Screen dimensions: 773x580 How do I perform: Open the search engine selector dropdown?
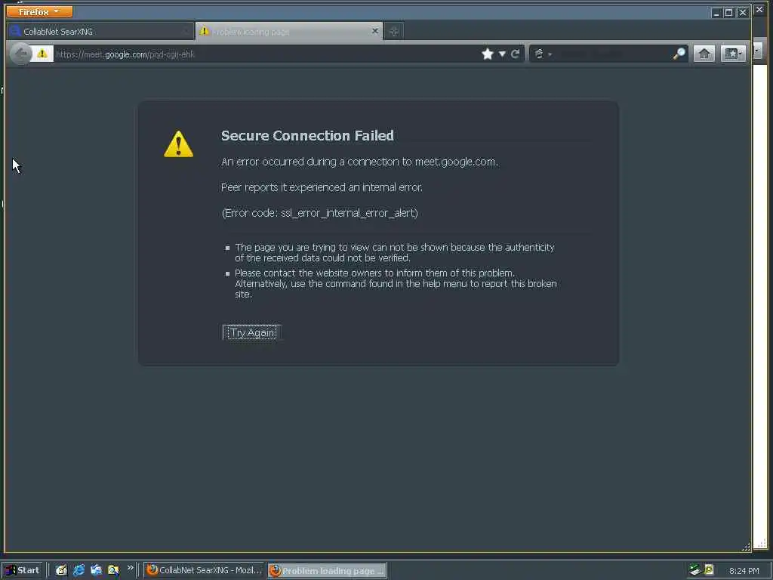(543, 54)
